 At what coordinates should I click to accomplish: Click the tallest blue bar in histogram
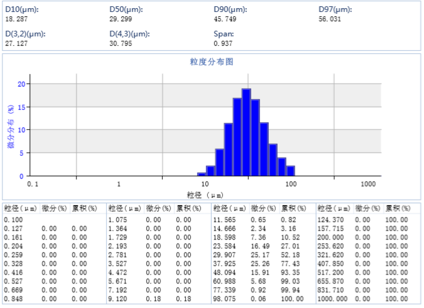(x=246, y=132)
